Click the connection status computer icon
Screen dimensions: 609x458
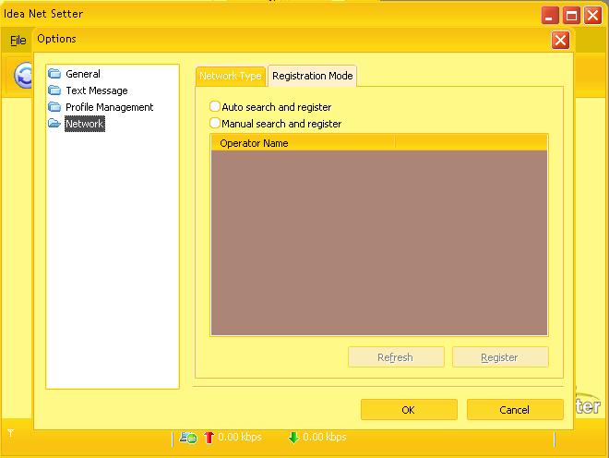(188, 438)
